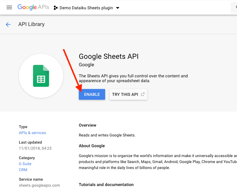Click the Google Sheets API title
237x192 pixels.
(109, 56)
